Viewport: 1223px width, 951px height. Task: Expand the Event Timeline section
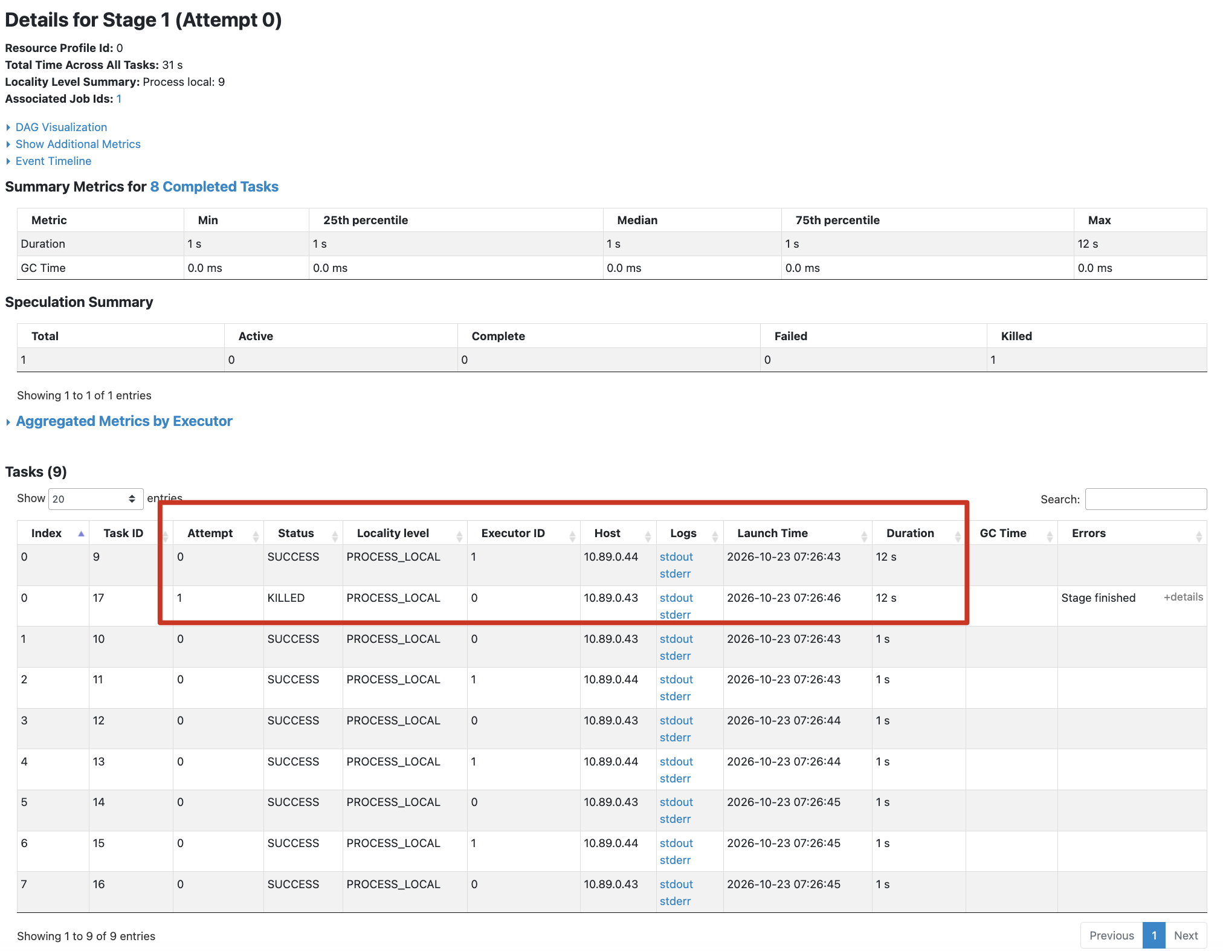click(x=53, y=161)
